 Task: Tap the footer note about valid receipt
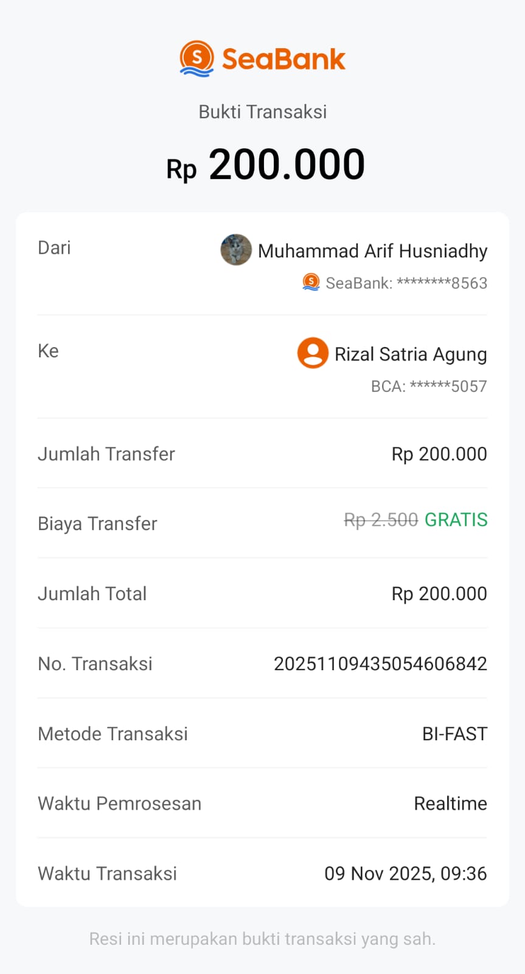pyautogui.click(x=262, y=939)
